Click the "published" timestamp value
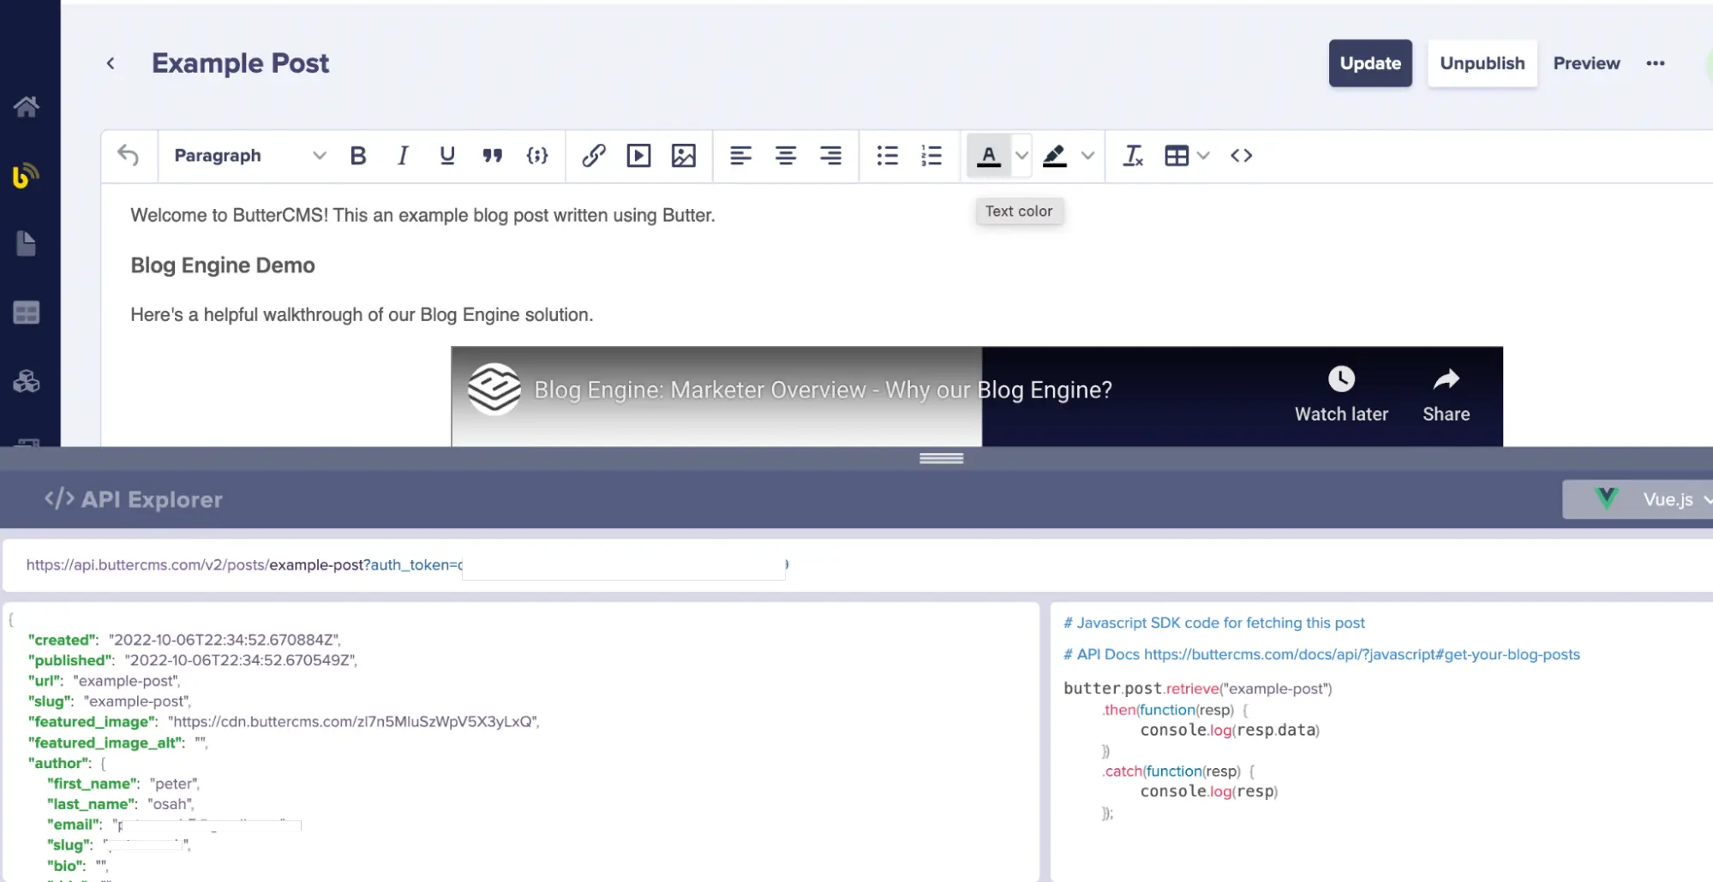This screenshot has height=882, width=1713. pos(241,660)
